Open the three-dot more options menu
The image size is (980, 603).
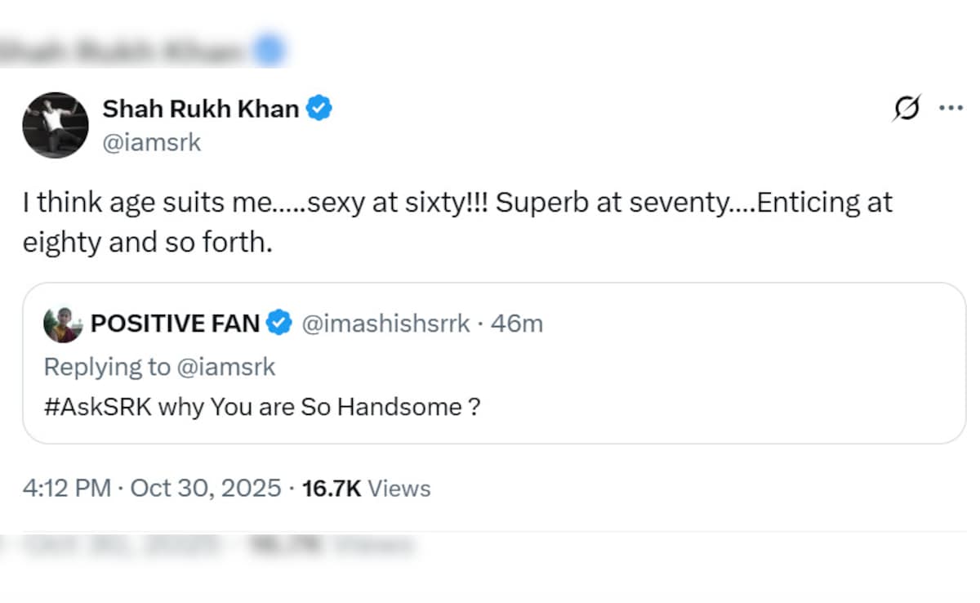click(951, 109)
